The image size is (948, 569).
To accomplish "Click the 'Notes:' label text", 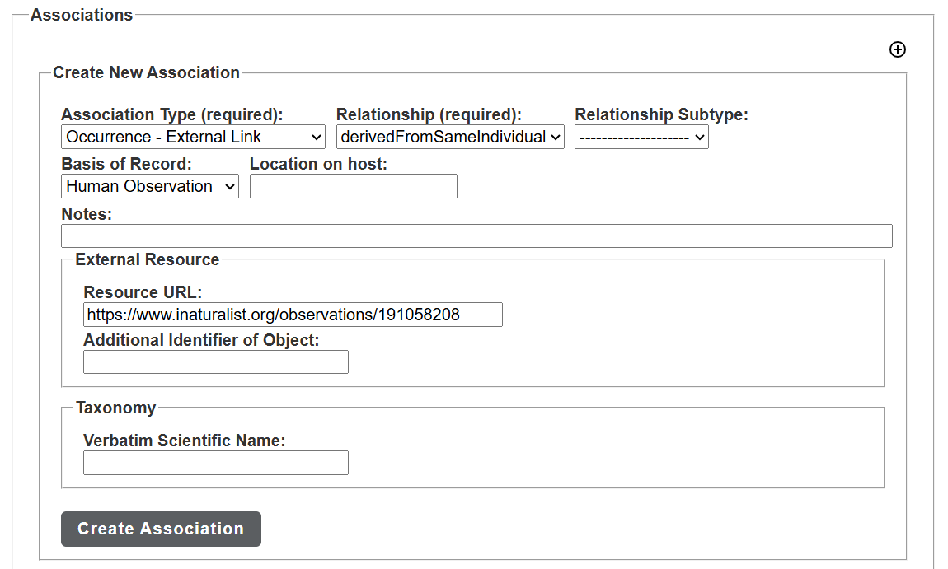I will tap(87, 214).
